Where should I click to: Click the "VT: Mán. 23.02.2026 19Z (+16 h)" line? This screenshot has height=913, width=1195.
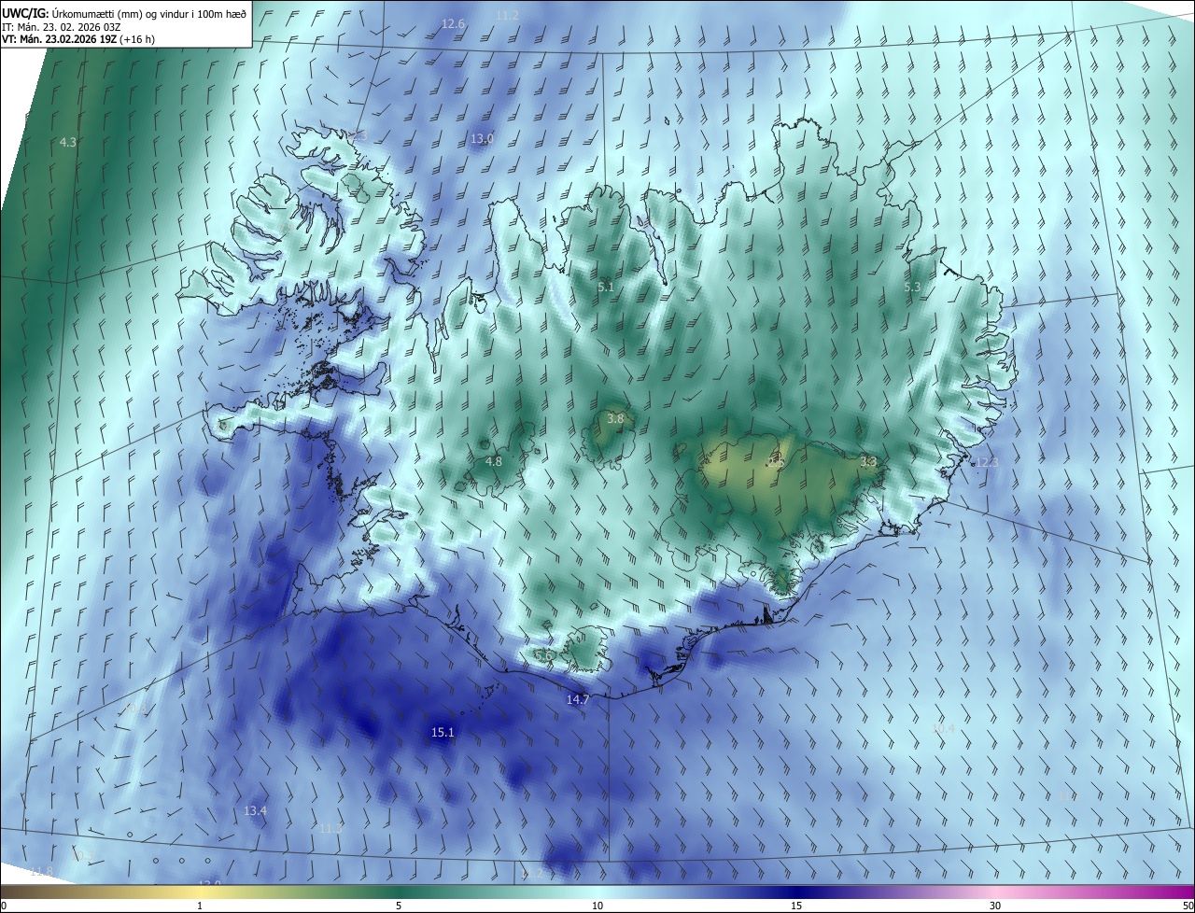[77, 39]
